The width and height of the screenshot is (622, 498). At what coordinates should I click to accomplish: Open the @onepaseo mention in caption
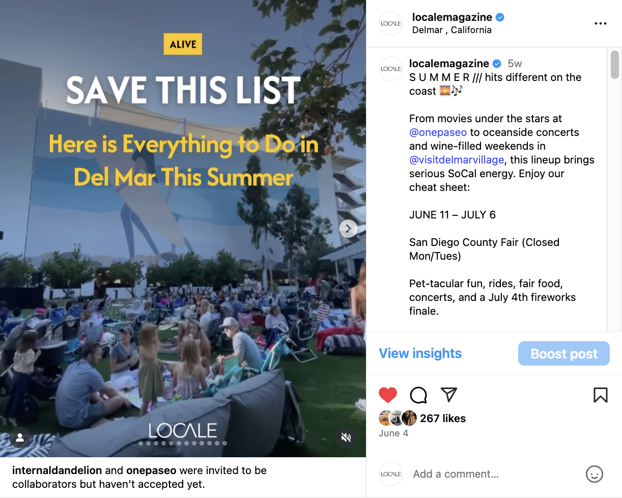tap(438, 132)
